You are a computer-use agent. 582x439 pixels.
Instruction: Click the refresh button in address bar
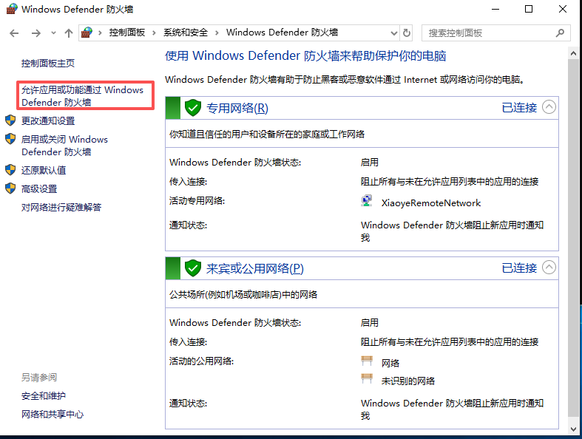407,33
